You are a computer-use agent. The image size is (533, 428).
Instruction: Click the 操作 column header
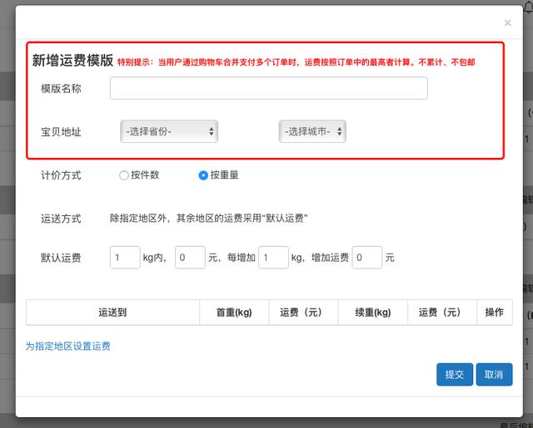tap(494, 312)
